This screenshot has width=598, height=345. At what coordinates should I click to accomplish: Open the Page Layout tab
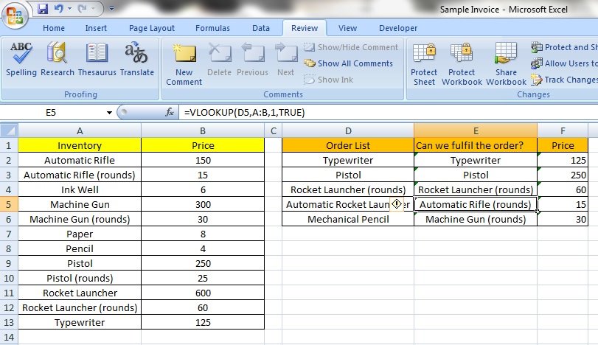click(x=152, y=28)
